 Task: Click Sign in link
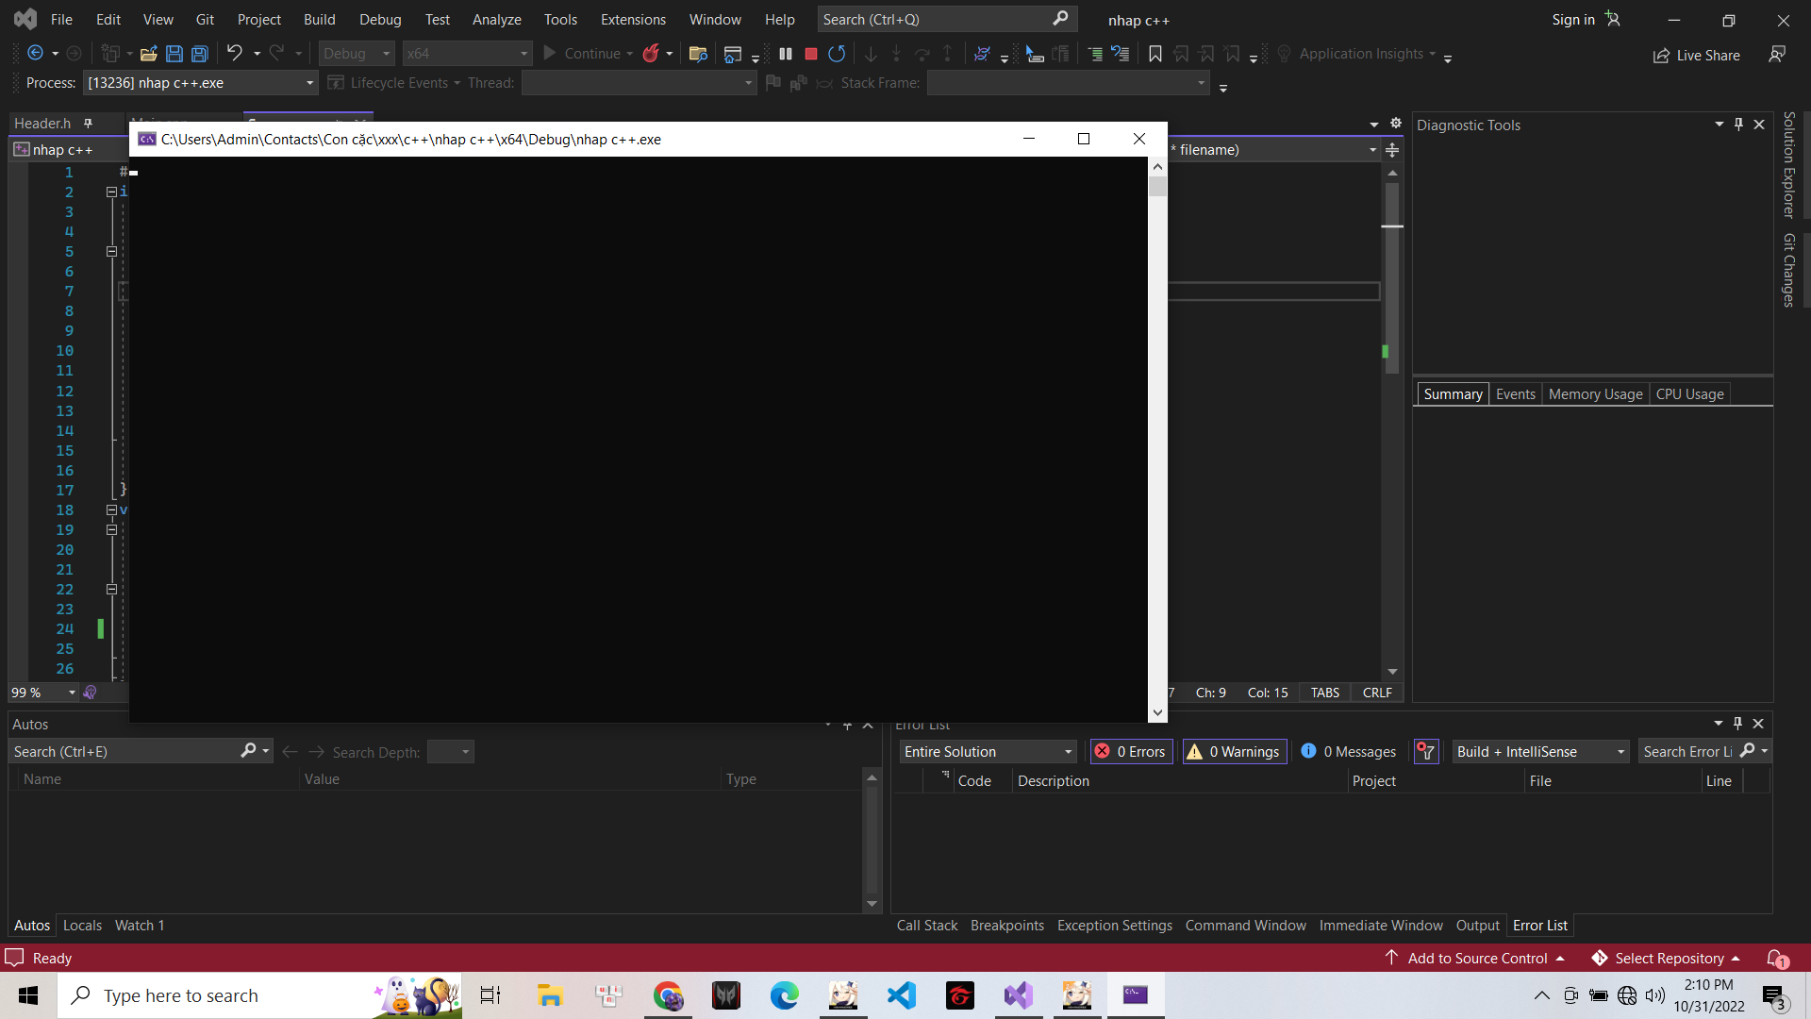click(x=1573, y=20)
